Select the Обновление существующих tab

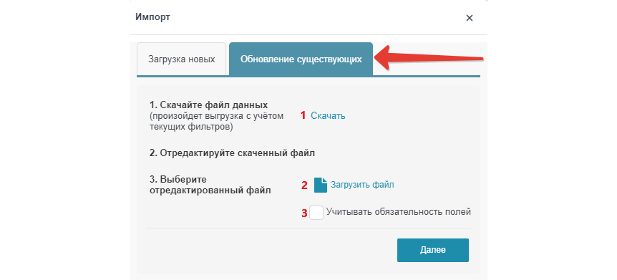coord(301,59)
